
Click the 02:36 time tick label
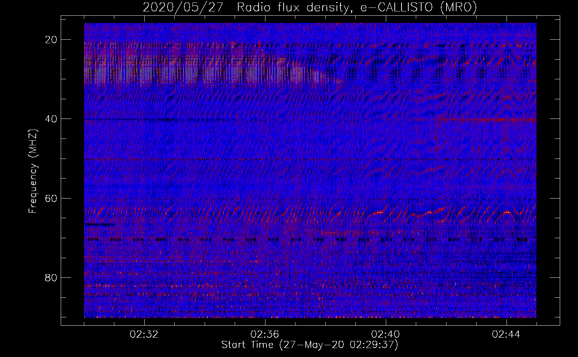tap(265, 335)
